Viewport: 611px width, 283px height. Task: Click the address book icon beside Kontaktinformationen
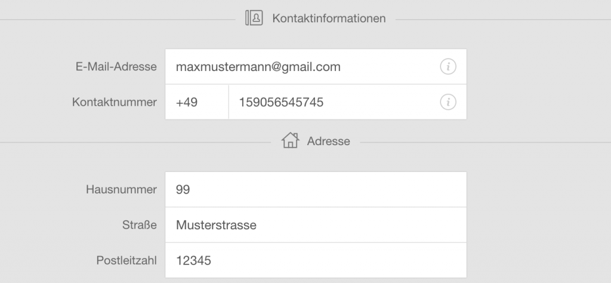pos(254,18)
